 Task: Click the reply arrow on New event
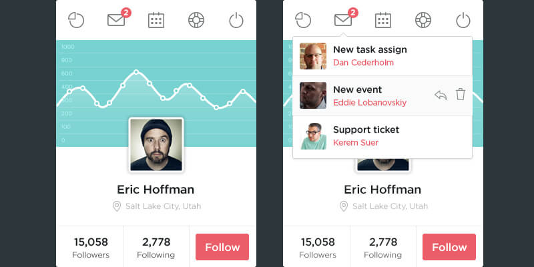click(440, 95)
